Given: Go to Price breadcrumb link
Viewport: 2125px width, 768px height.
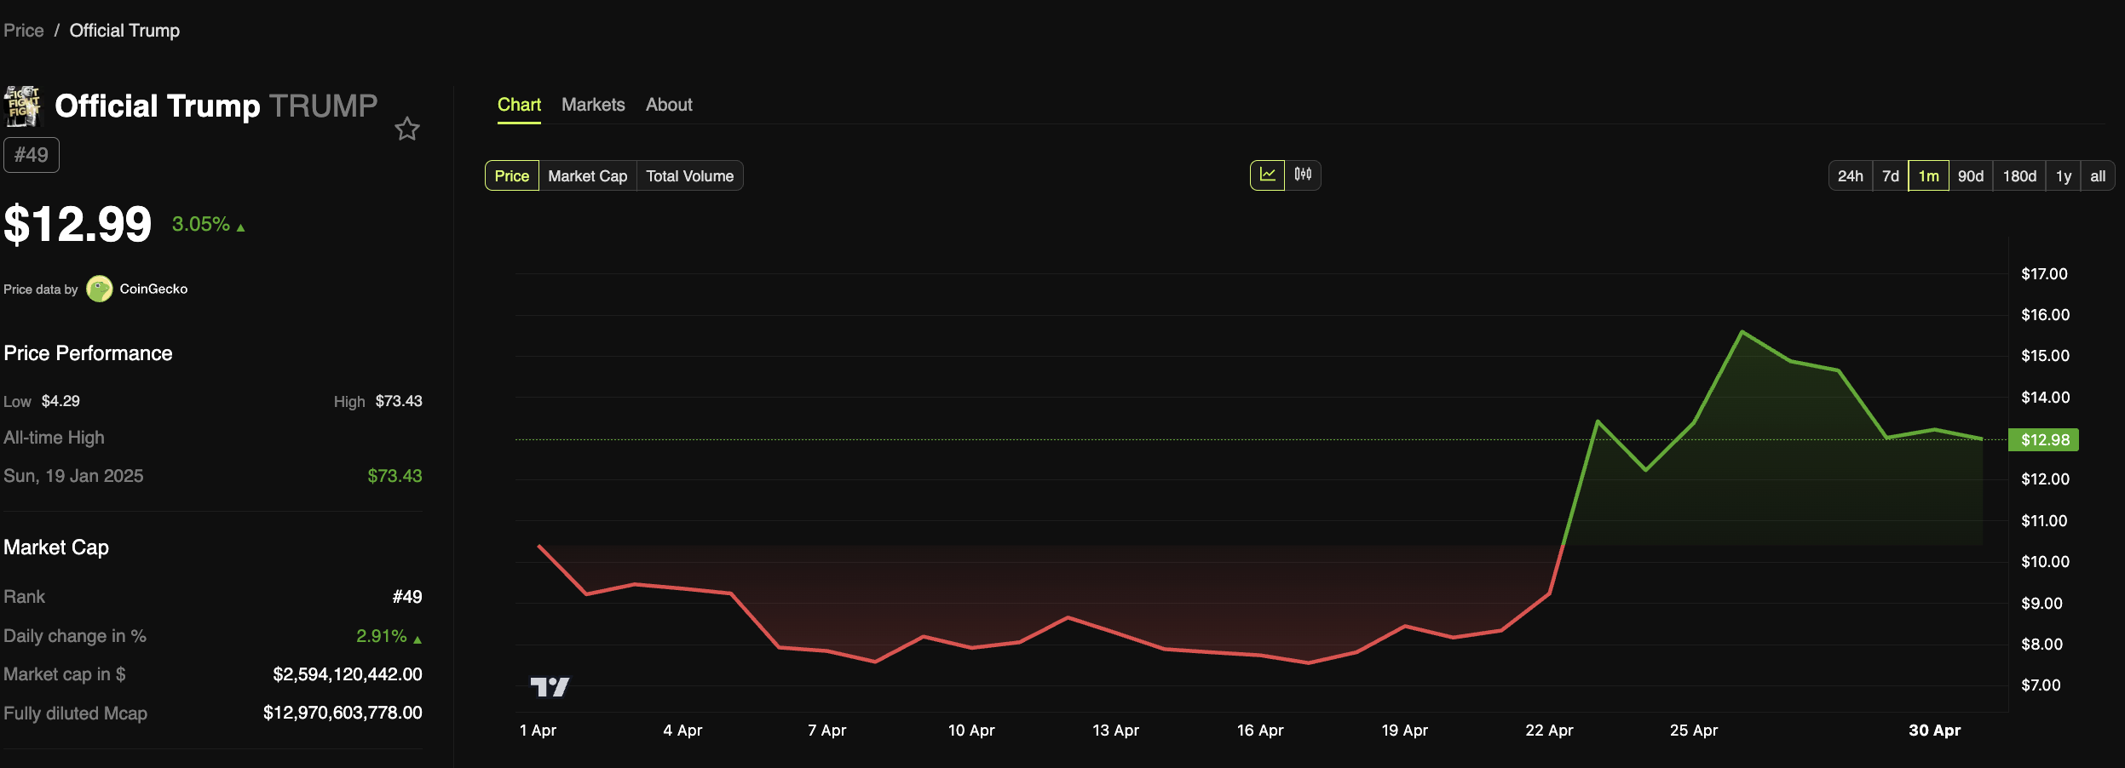Looking at the screenshot, I should pyautogui.click(x=24, y=31).
